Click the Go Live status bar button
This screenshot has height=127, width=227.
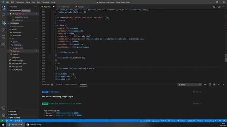tap(181, 121)
